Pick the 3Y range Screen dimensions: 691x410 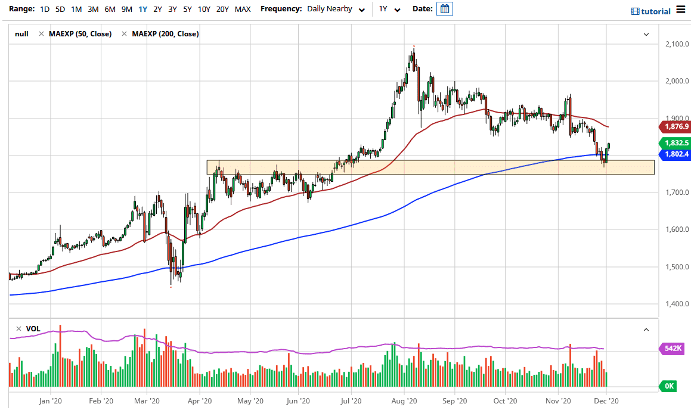172,9
